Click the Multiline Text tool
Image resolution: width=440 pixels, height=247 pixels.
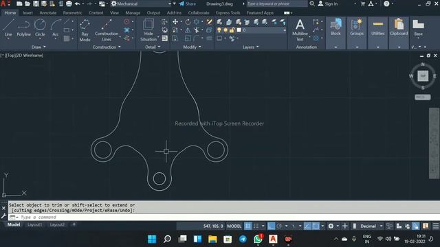[300, 30]
